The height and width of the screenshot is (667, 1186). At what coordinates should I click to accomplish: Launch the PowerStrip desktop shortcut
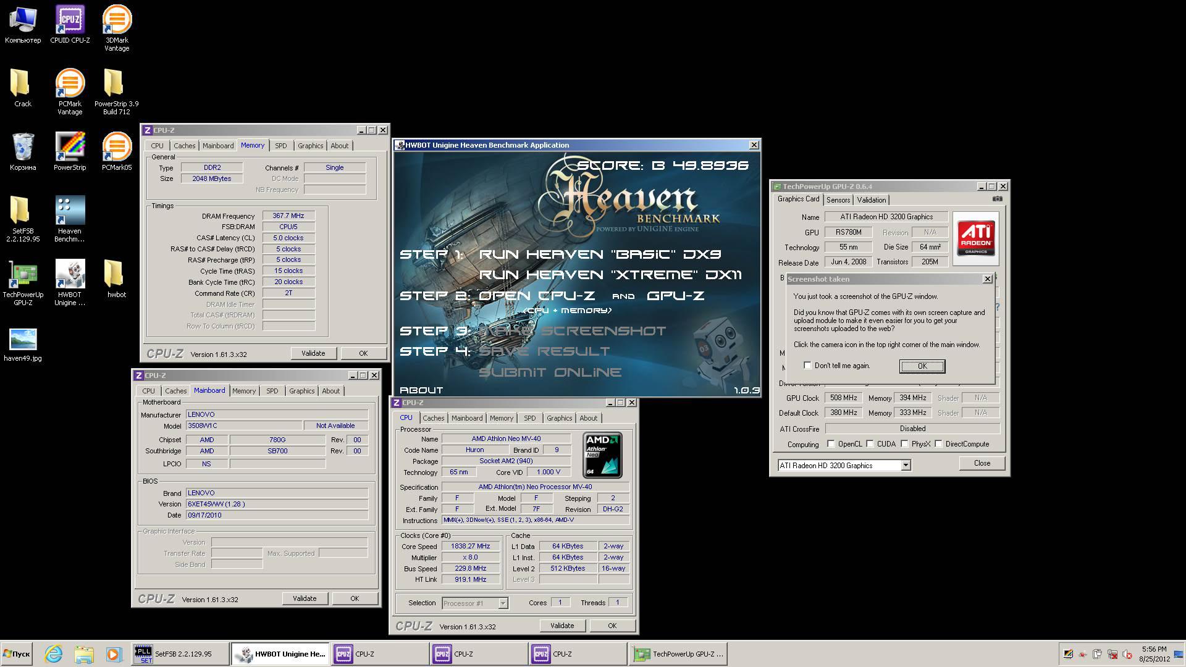click(70, 151)
